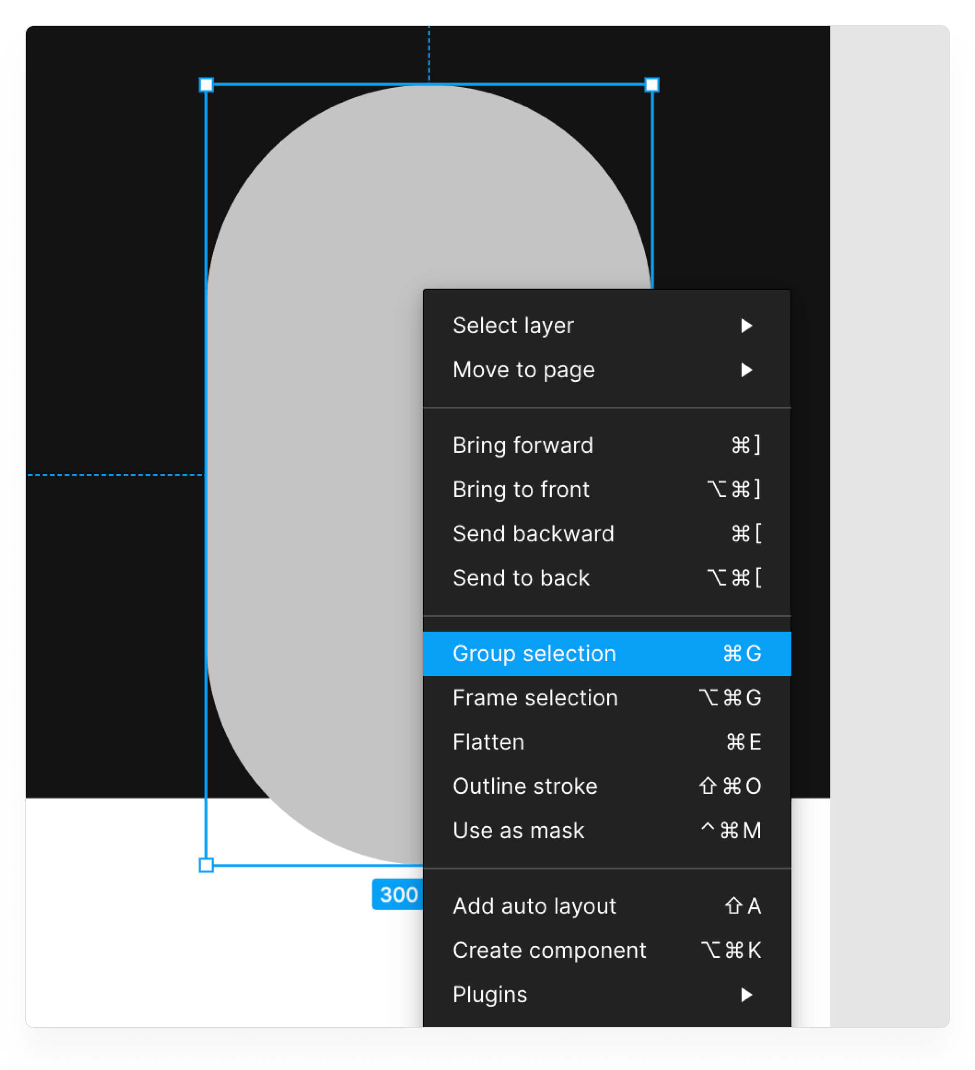Choose Bring to front menu entry

[606, 489]
